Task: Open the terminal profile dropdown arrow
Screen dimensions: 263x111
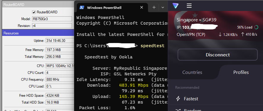Action: [162, 7]
